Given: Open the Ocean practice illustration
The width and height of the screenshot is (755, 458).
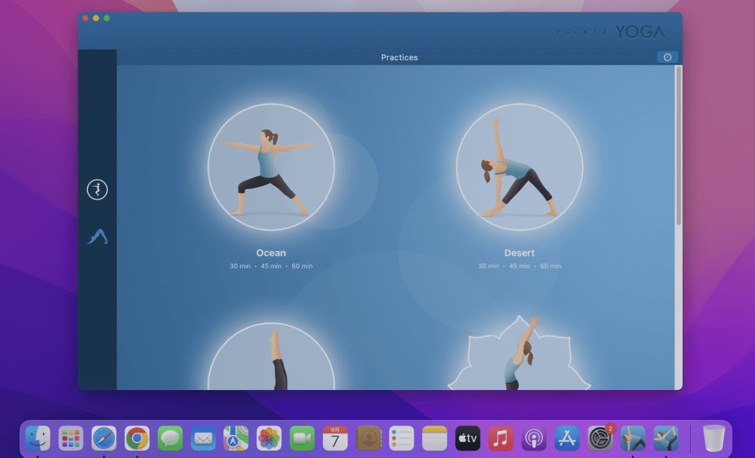Looking at the screenshot, I should click(271, 167).
